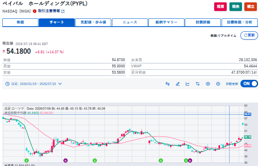
Task: Open the 銘柄サマリー tab
Action: click(166, 22)
